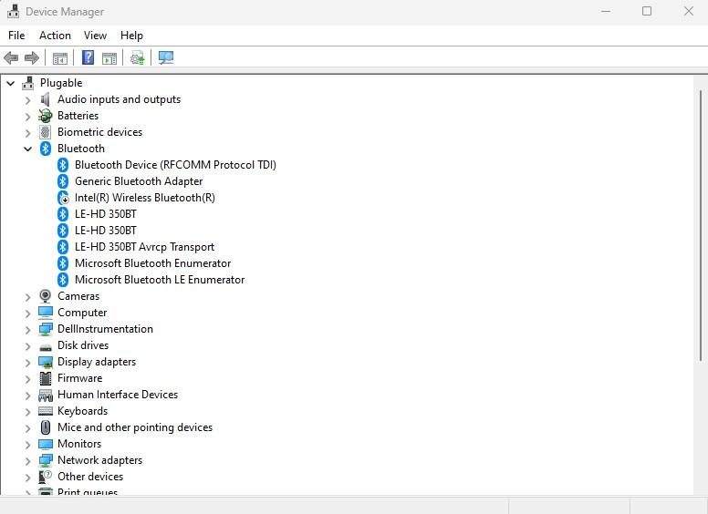Open the Action menu
Screen dimensions: 708x514
(x=55, y=36)
